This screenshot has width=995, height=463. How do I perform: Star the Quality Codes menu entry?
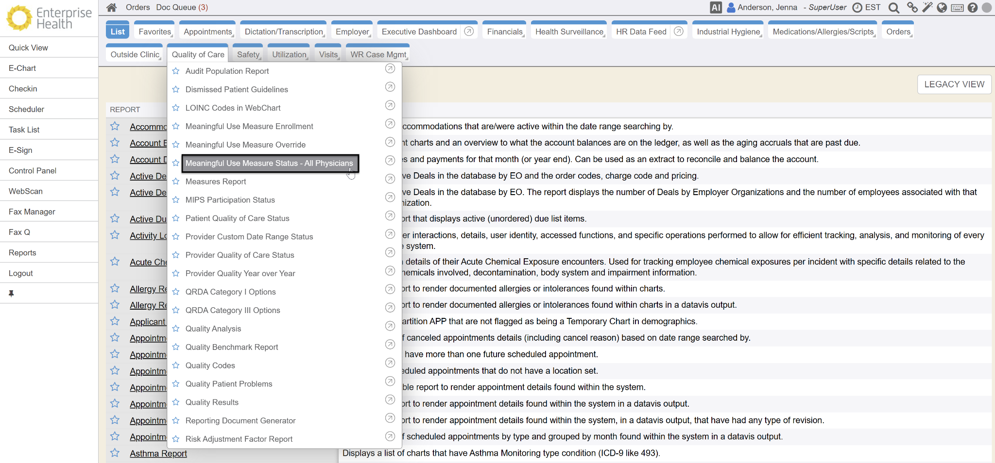[x=176, y=365]
